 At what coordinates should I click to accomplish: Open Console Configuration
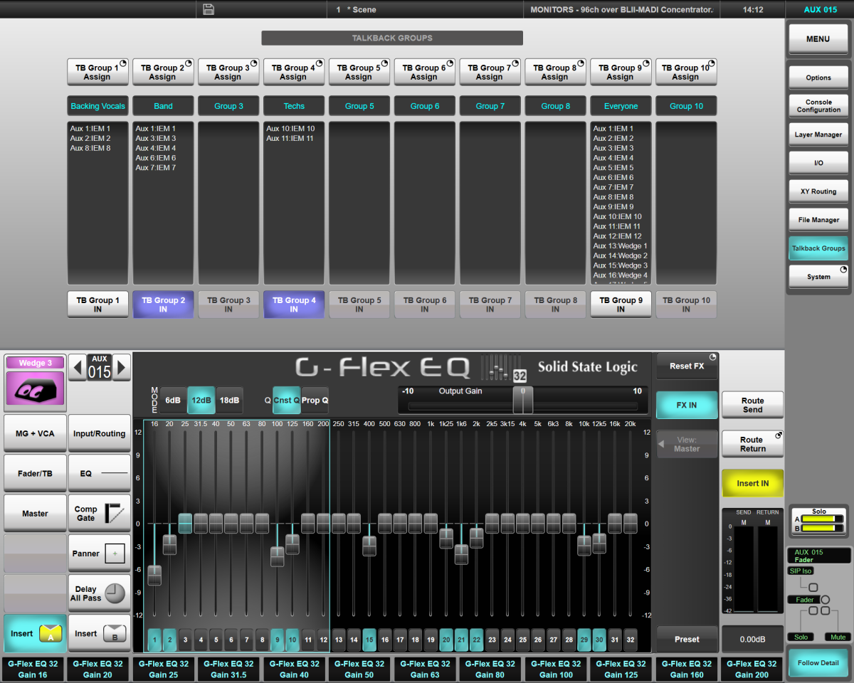coord(818,106)
